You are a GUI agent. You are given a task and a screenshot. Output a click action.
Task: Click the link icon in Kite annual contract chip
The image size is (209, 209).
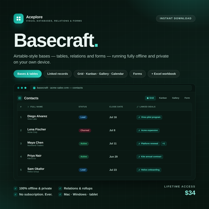click(139, 157)
